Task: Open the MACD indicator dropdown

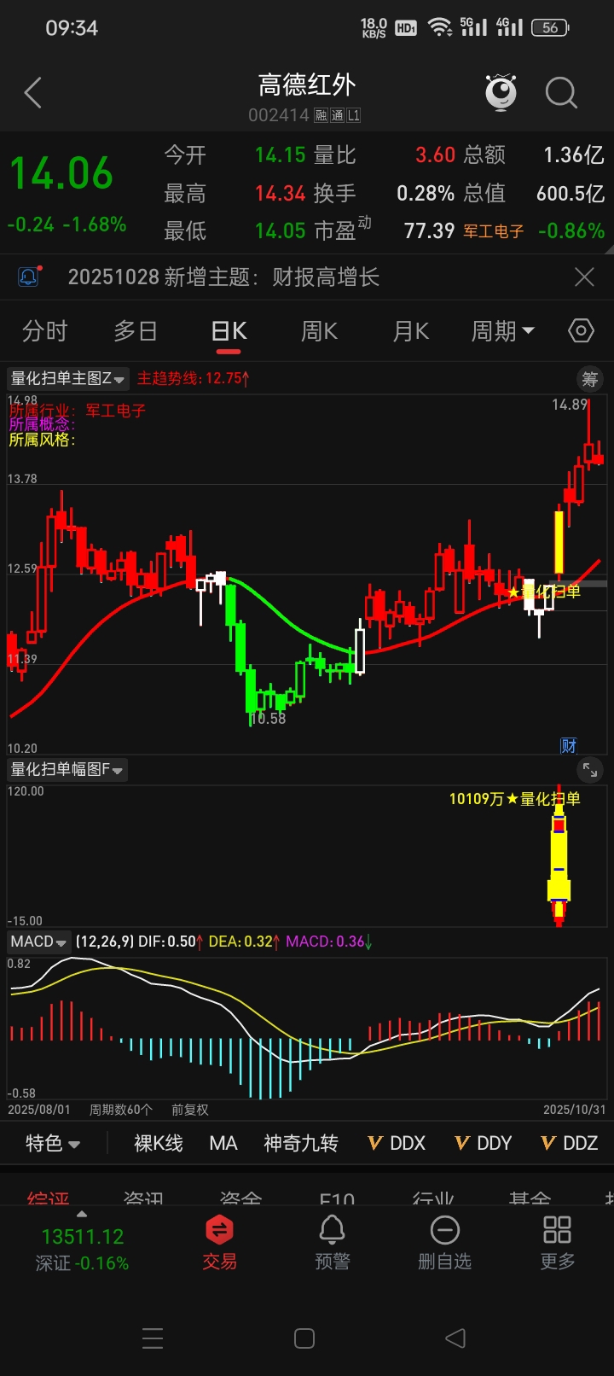Action: point(38,942)
